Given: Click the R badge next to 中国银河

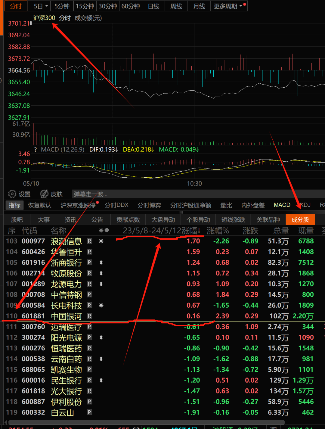Looking at the screenshot, I should [x=89, y=316].
